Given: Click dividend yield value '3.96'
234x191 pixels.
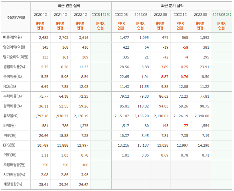Looking at the screenshot, I should pyautogui.click(x=85, y=175).
